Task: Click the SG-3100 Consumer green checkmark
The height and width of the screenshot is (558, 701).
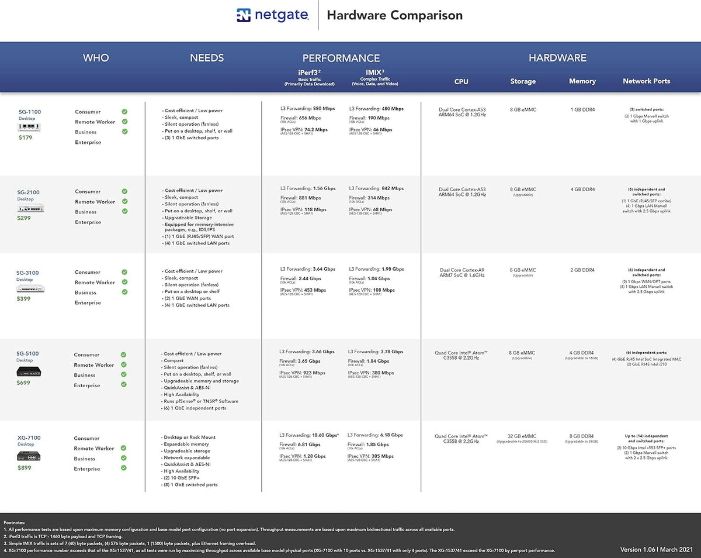Action: (124, 272)
